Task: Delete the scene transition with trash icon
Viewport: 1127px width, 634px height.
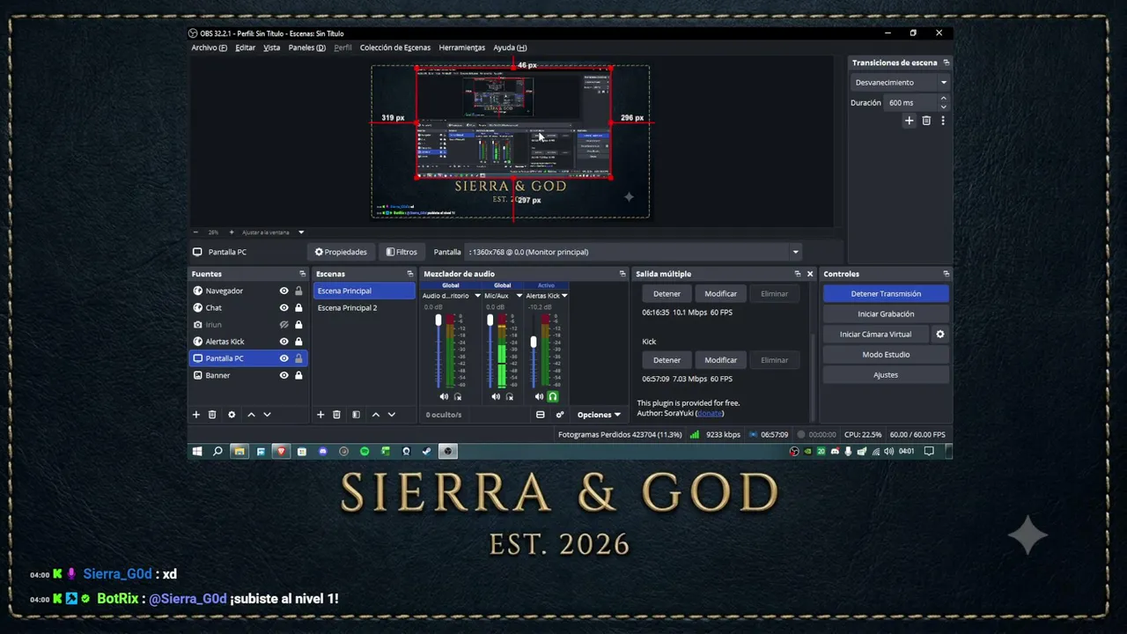Action: coord(926,121)
